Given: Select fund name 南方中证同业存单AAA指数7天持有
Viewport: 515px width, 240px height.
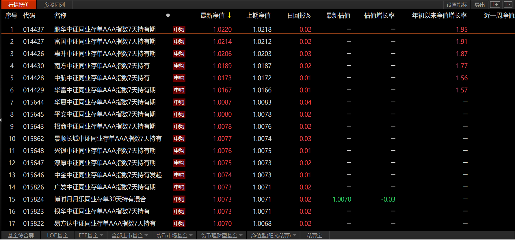Looking at the screenshot, I should pyautogui.click(x=102, y=66).
